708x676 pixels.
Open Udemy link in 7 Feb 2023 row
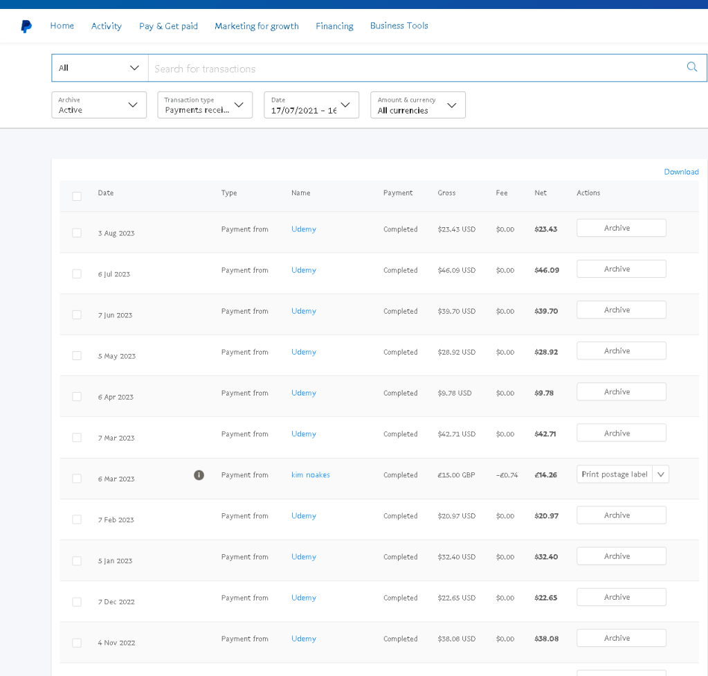[303, 515]
